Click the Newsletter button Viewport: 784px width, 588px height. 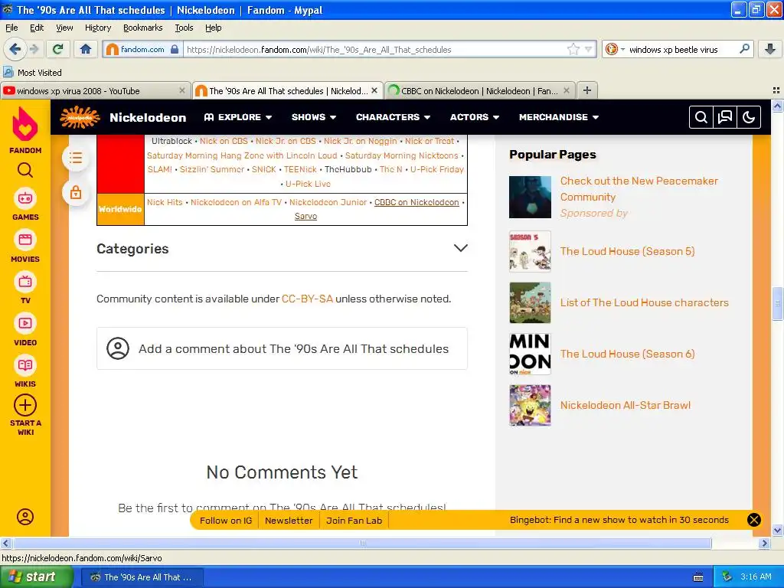tap(289, 521)
